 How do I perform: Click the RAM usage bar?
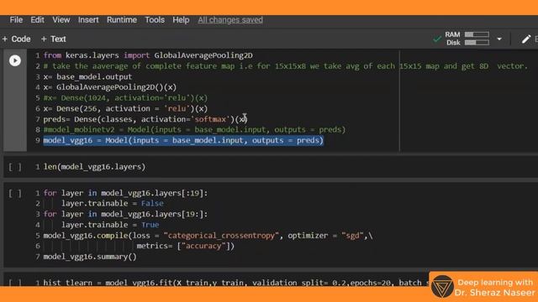pos(477,34)
